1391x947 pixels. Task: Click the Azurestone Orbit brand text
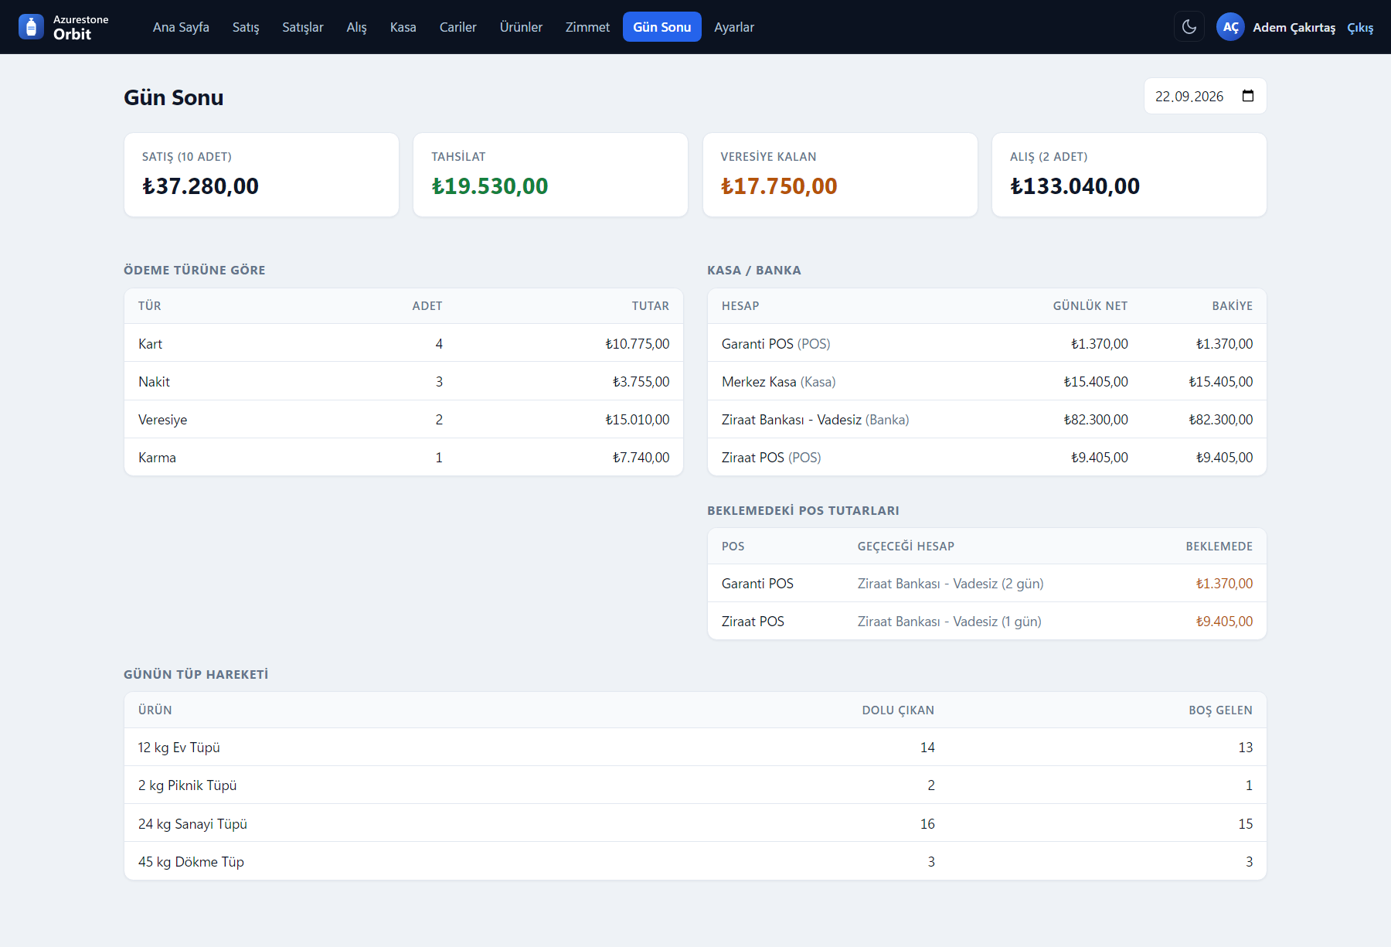coord(80,27)
